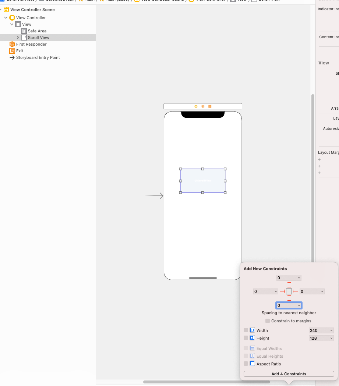Open the Height value 128 dropdown
Image resolution: width=339 pixels, height=386 pixels.
[x=331, y=338]
